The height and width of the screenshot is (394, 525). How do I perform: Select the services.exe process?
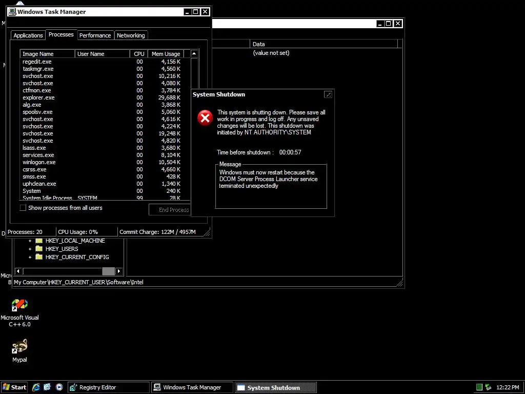click(x=105, y=155)
